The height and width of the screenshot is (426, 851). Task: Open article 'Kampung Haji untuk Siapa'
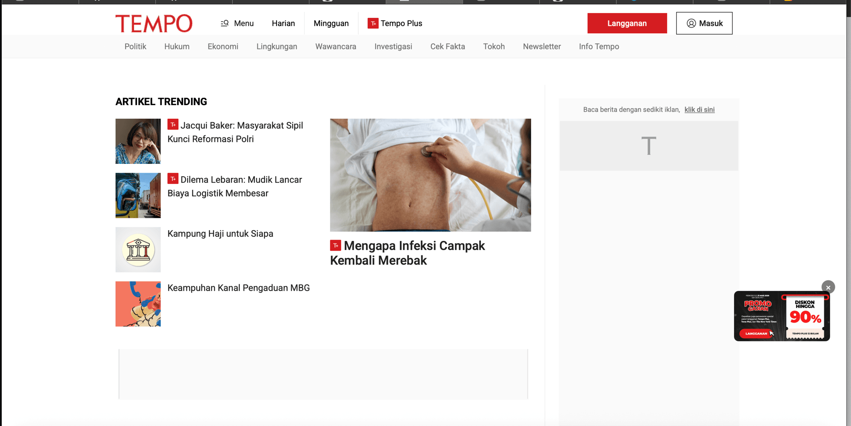220,234
